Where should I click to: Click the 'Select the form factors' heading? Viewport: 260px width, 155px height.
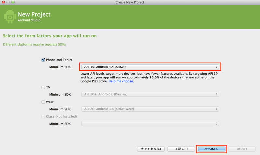50,36
